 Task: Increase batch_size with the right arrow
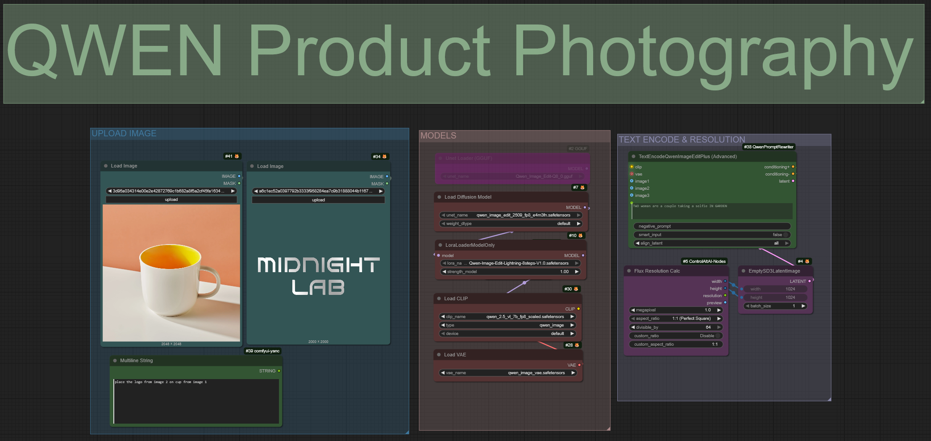click(x=803, y=306)
